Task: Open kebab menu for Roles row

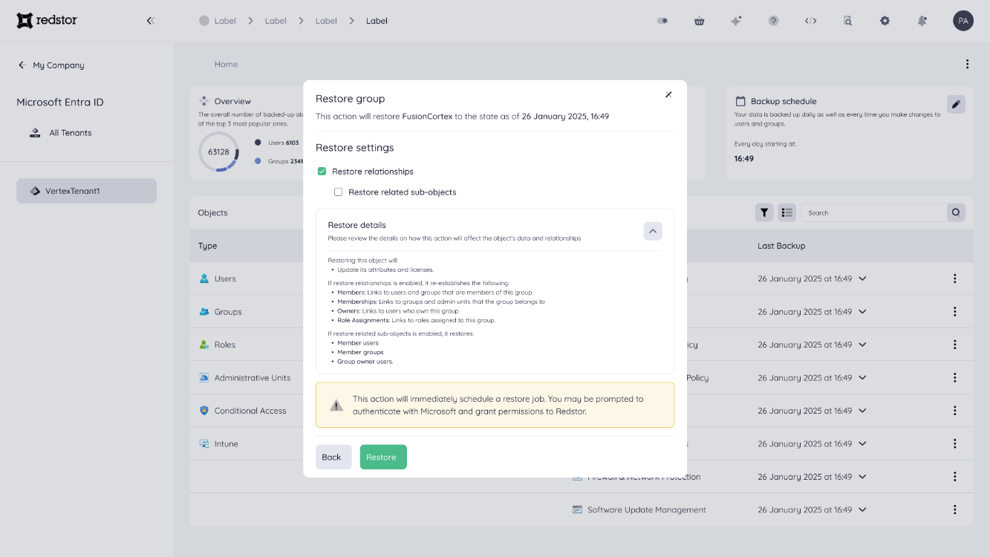Action: [954, 345]
